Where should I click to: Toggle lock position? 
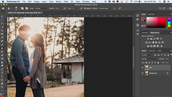(x=152, y=63)
